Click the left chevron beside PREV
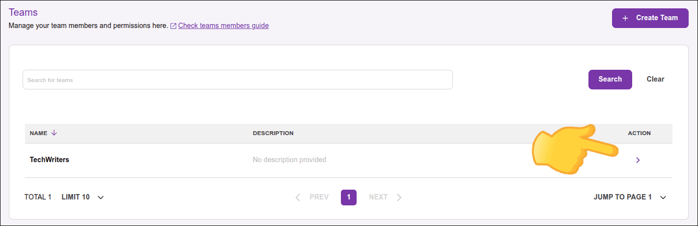 298,198
